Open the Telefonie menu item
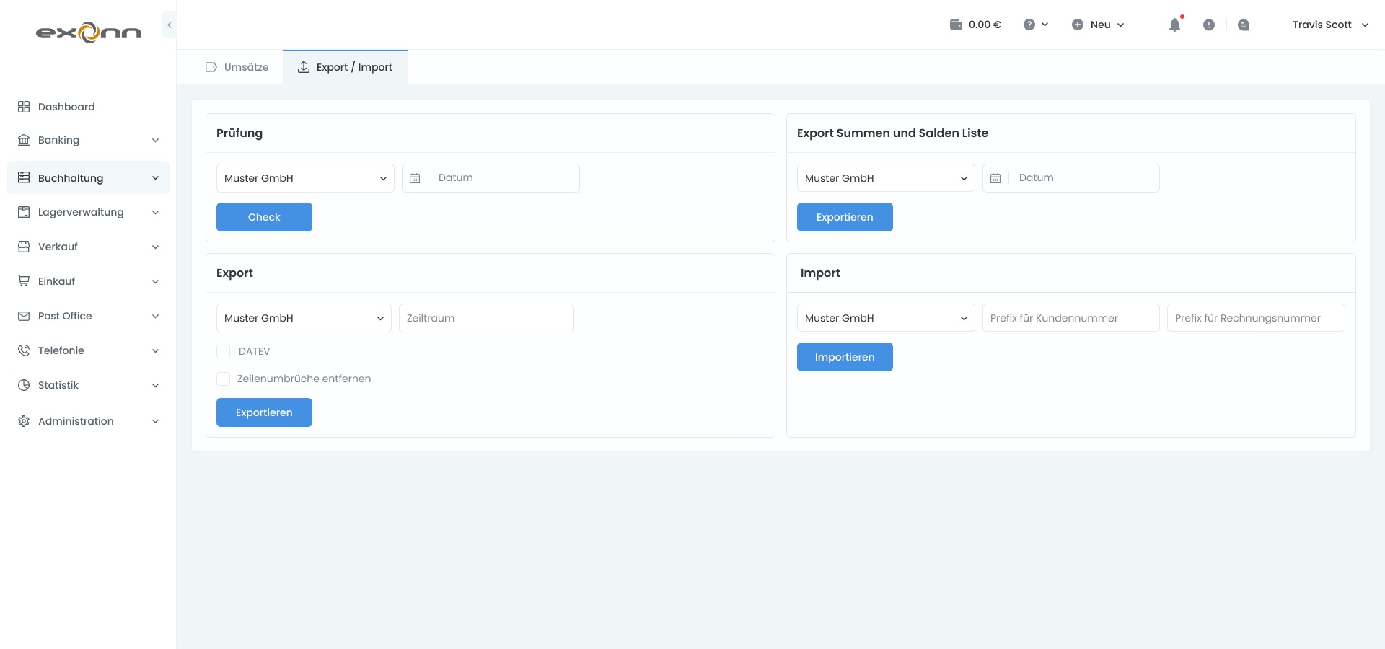 pos(88,350)
